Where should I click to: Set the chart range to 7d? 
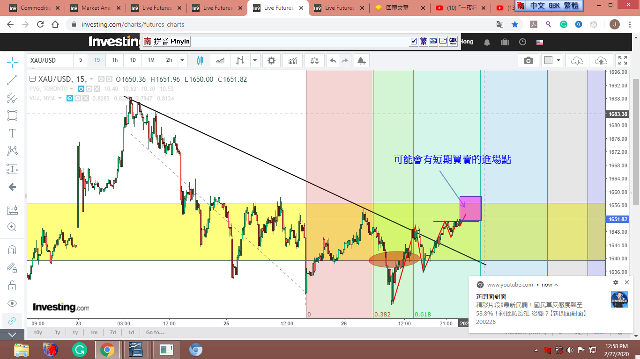point(113,332)
